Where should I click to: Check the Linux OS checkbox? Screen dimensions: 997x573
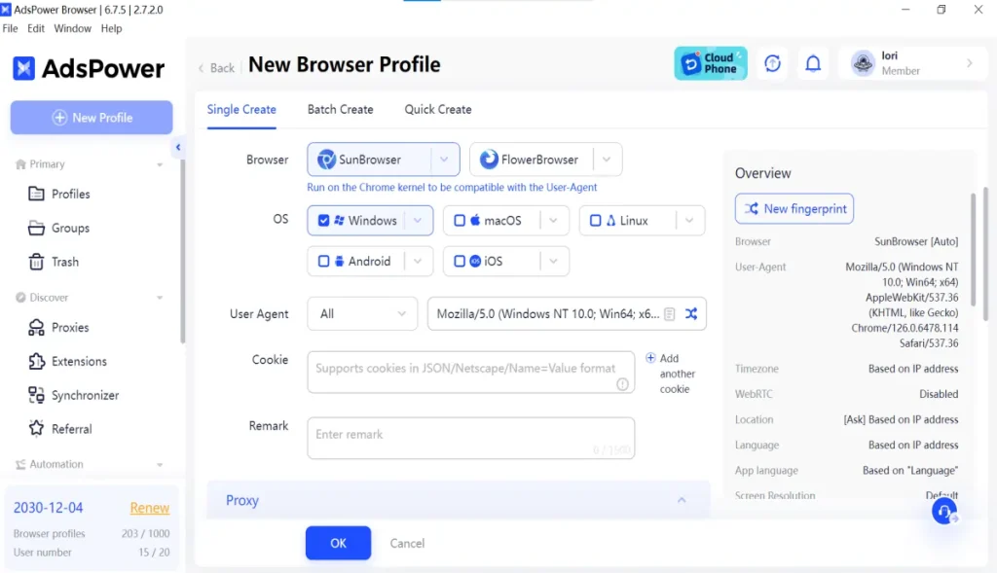click(596, 221)
